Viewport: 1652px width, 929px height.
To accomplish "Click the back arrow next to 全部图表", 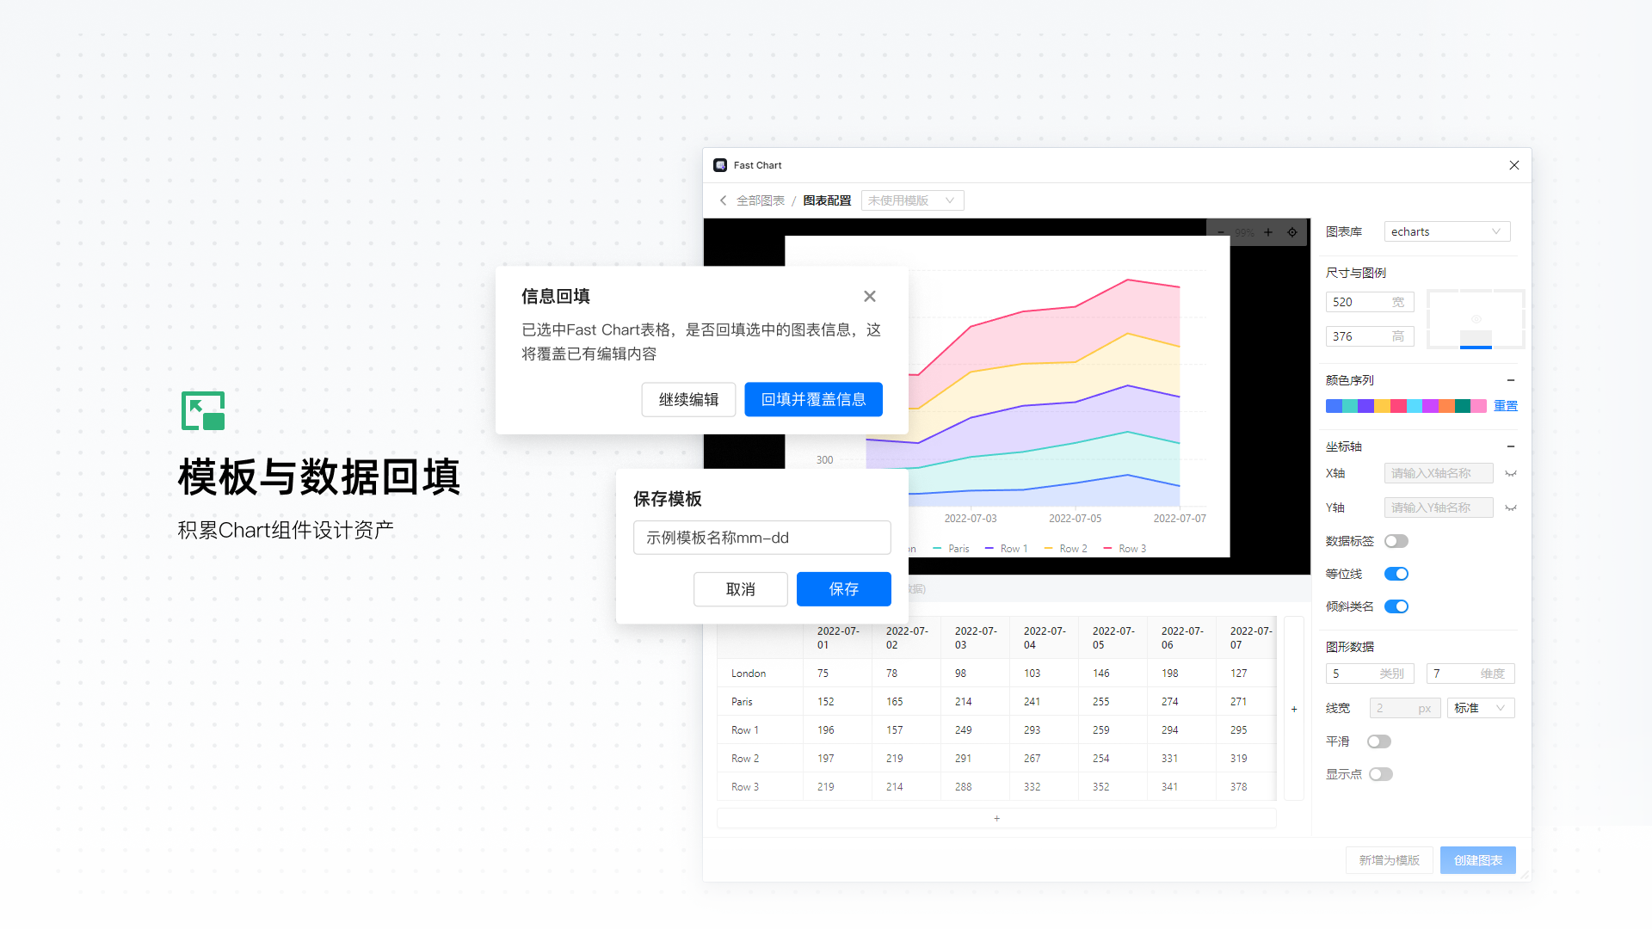I will coord(724,200).
